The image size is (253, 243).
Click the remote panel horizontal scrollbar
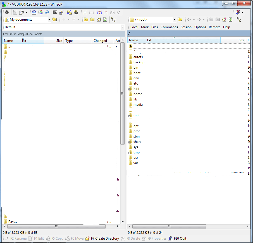188,226
